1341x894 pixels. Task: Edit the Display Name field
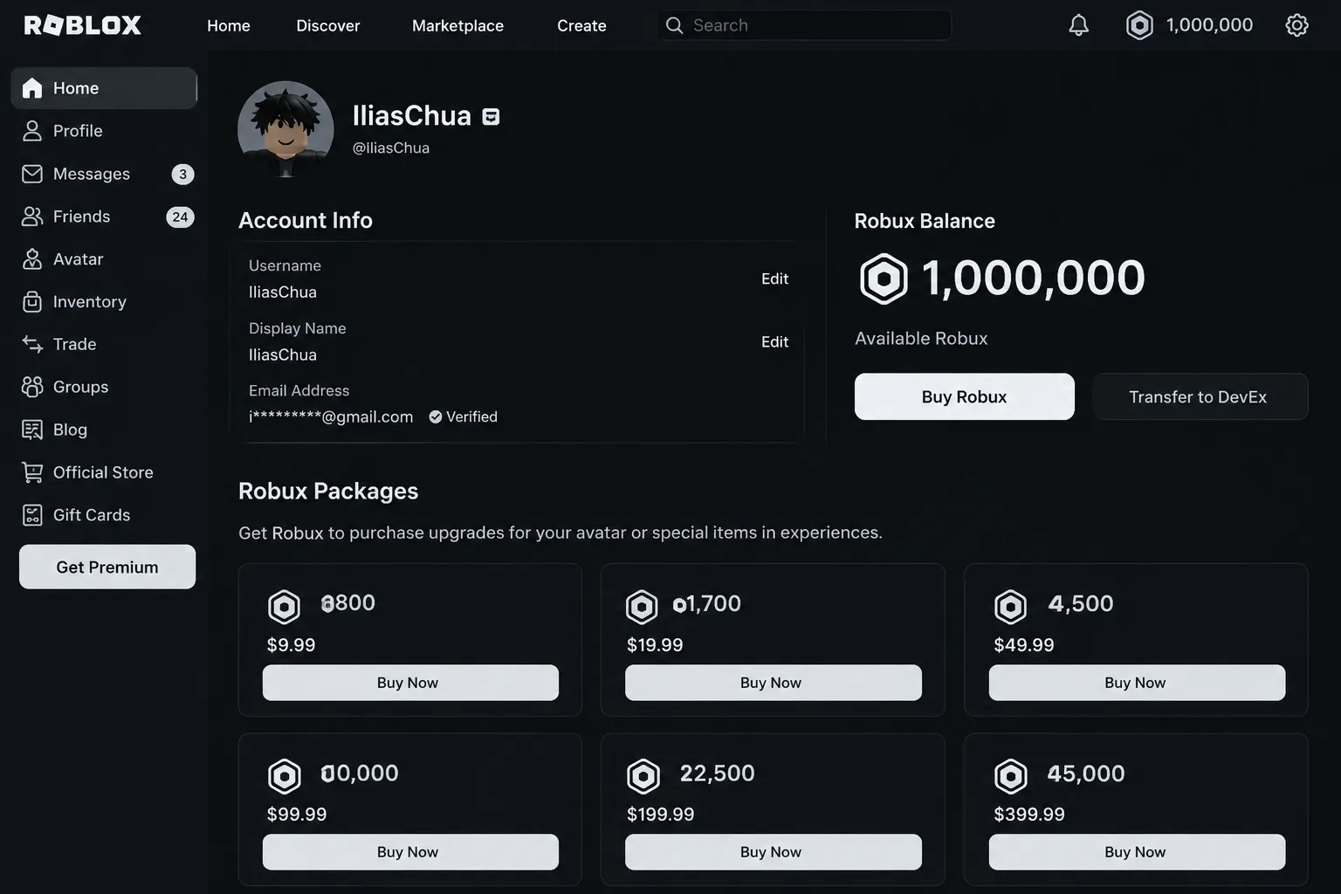774,341
